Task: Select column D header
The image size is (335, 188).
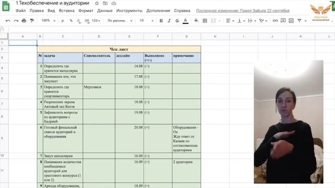Action: (99, 37)
